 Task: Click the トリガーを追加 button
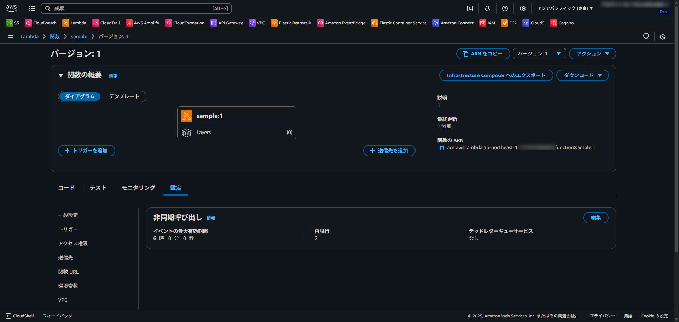pos(87,151)
